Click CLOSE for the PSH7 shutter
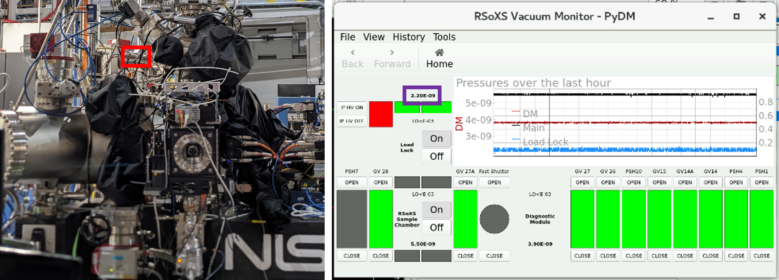The height and width of the screenshot is (280, 779). [352, 256]
